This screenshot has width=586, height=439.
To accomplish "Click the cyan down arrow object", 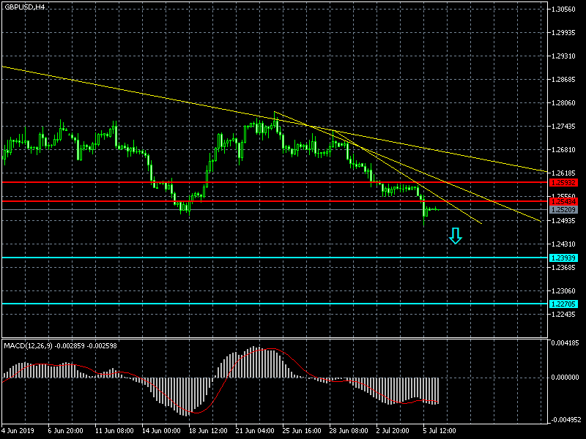I will (x=455, y=236).
